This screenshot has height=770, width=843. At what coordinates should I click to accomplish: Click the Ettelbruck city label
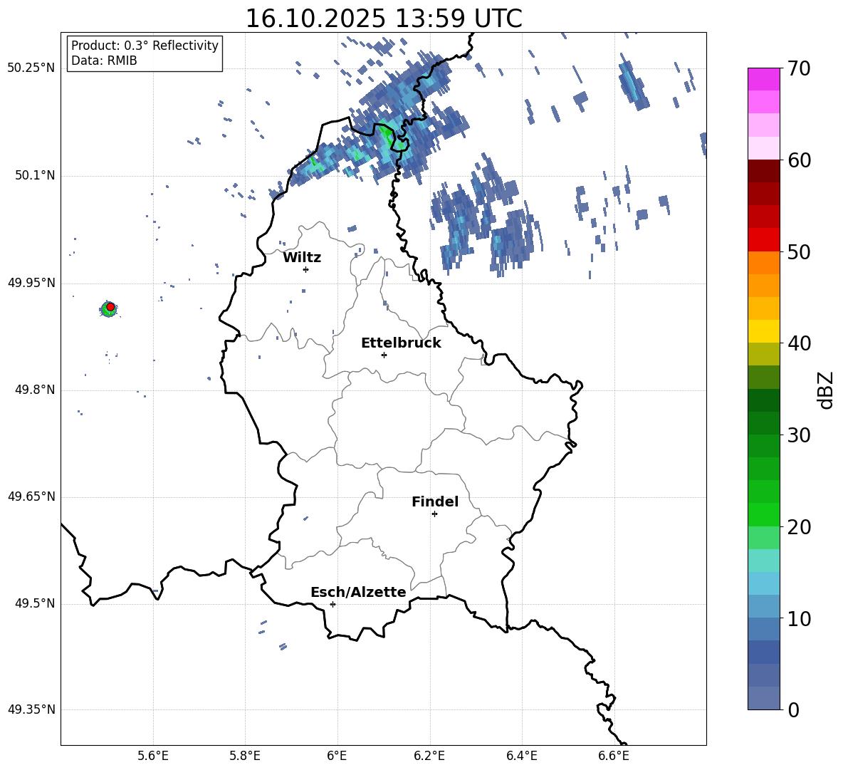pyautogui.click(x=401, y=343)
